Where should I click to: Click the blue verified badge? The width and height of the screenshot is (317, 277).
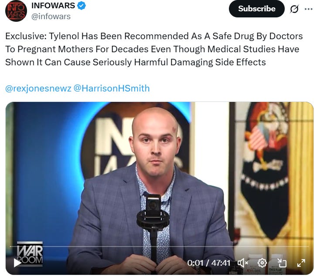(x=82, y=6)
